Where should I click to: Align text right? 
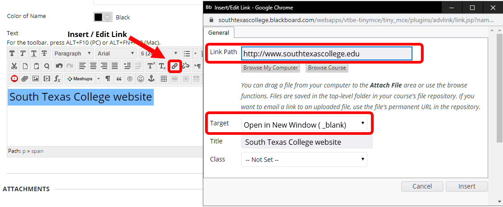point(104,66)
